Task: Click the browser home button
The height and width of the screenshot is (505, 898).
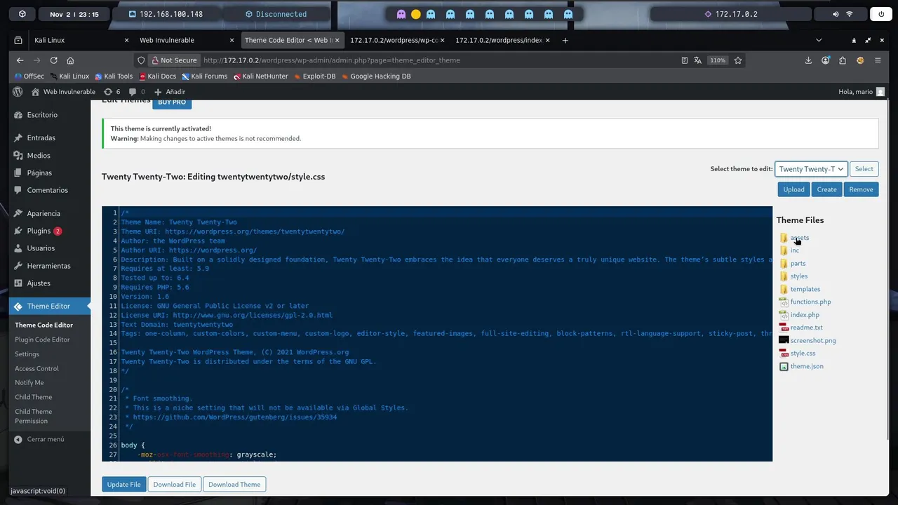Action: click(x=70, y=60)
